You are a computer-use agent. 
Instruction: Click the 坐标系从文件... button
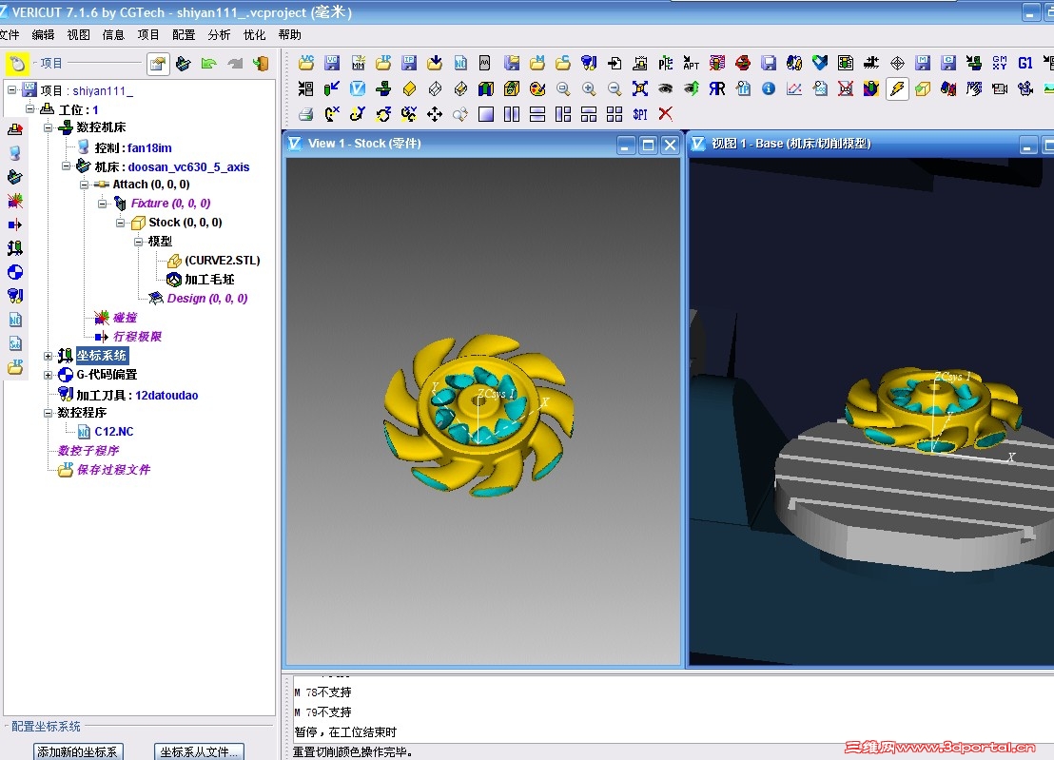199,752
